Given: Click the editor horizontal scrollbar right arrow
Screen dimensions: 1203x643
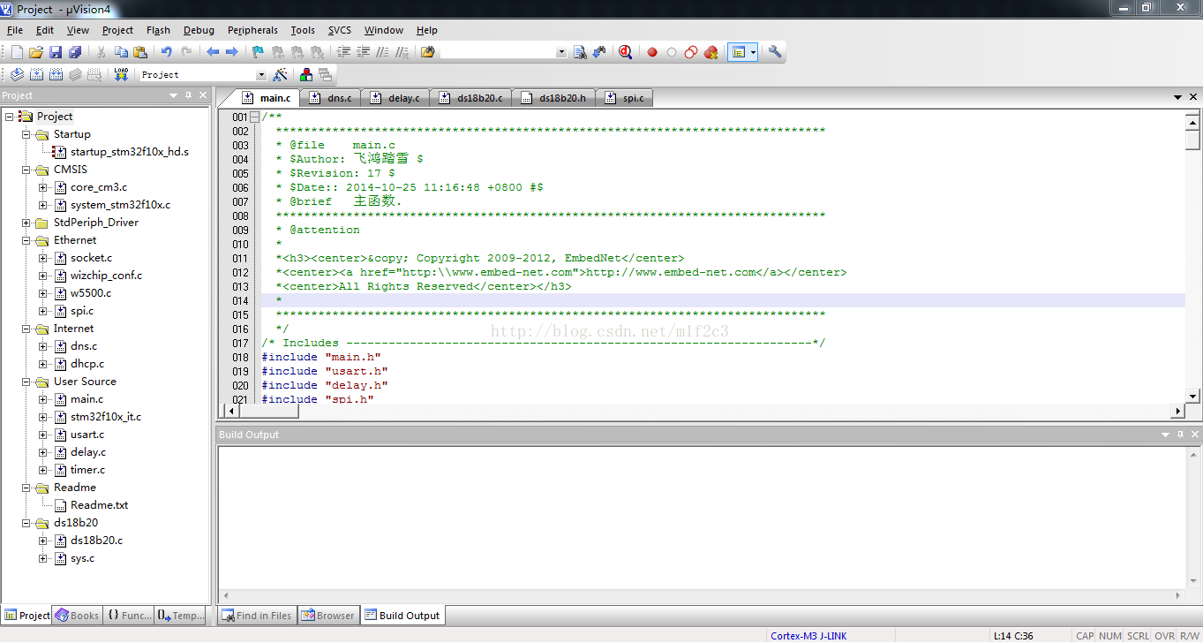Looking at the screenshot, I should tap(1177, 411).
